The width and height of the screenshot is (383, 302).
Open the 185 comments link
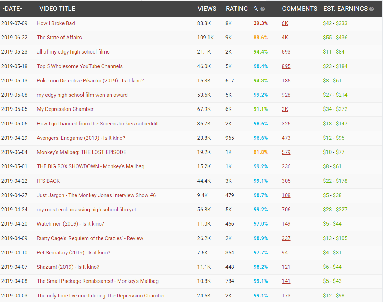[x=286, y=81]
